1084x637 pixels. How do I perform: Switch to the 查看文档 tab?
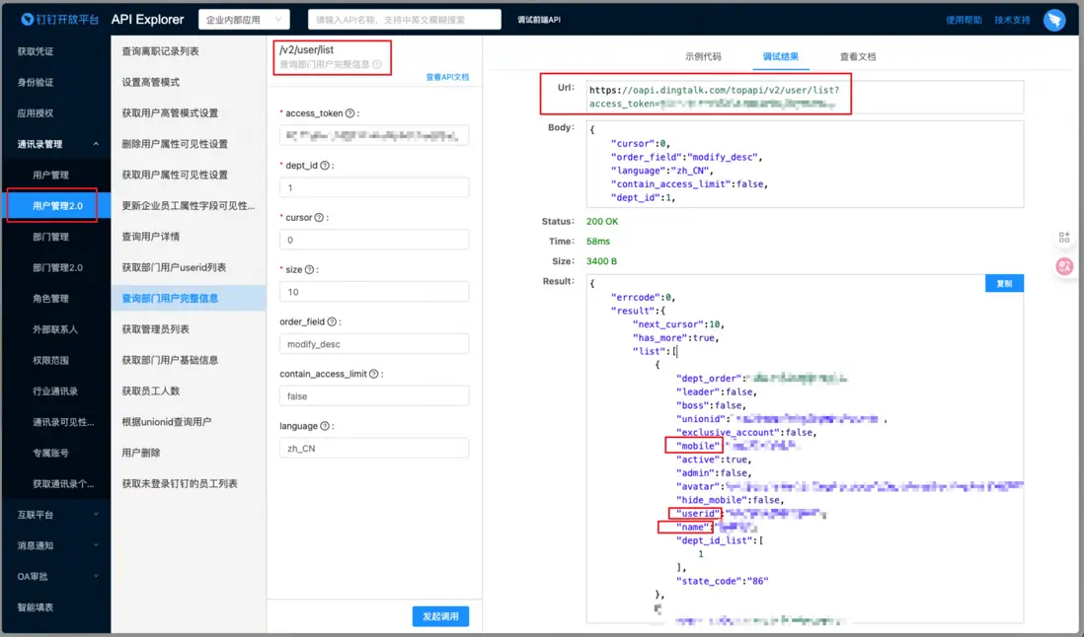pyautogui.click(x=858, y=56)
